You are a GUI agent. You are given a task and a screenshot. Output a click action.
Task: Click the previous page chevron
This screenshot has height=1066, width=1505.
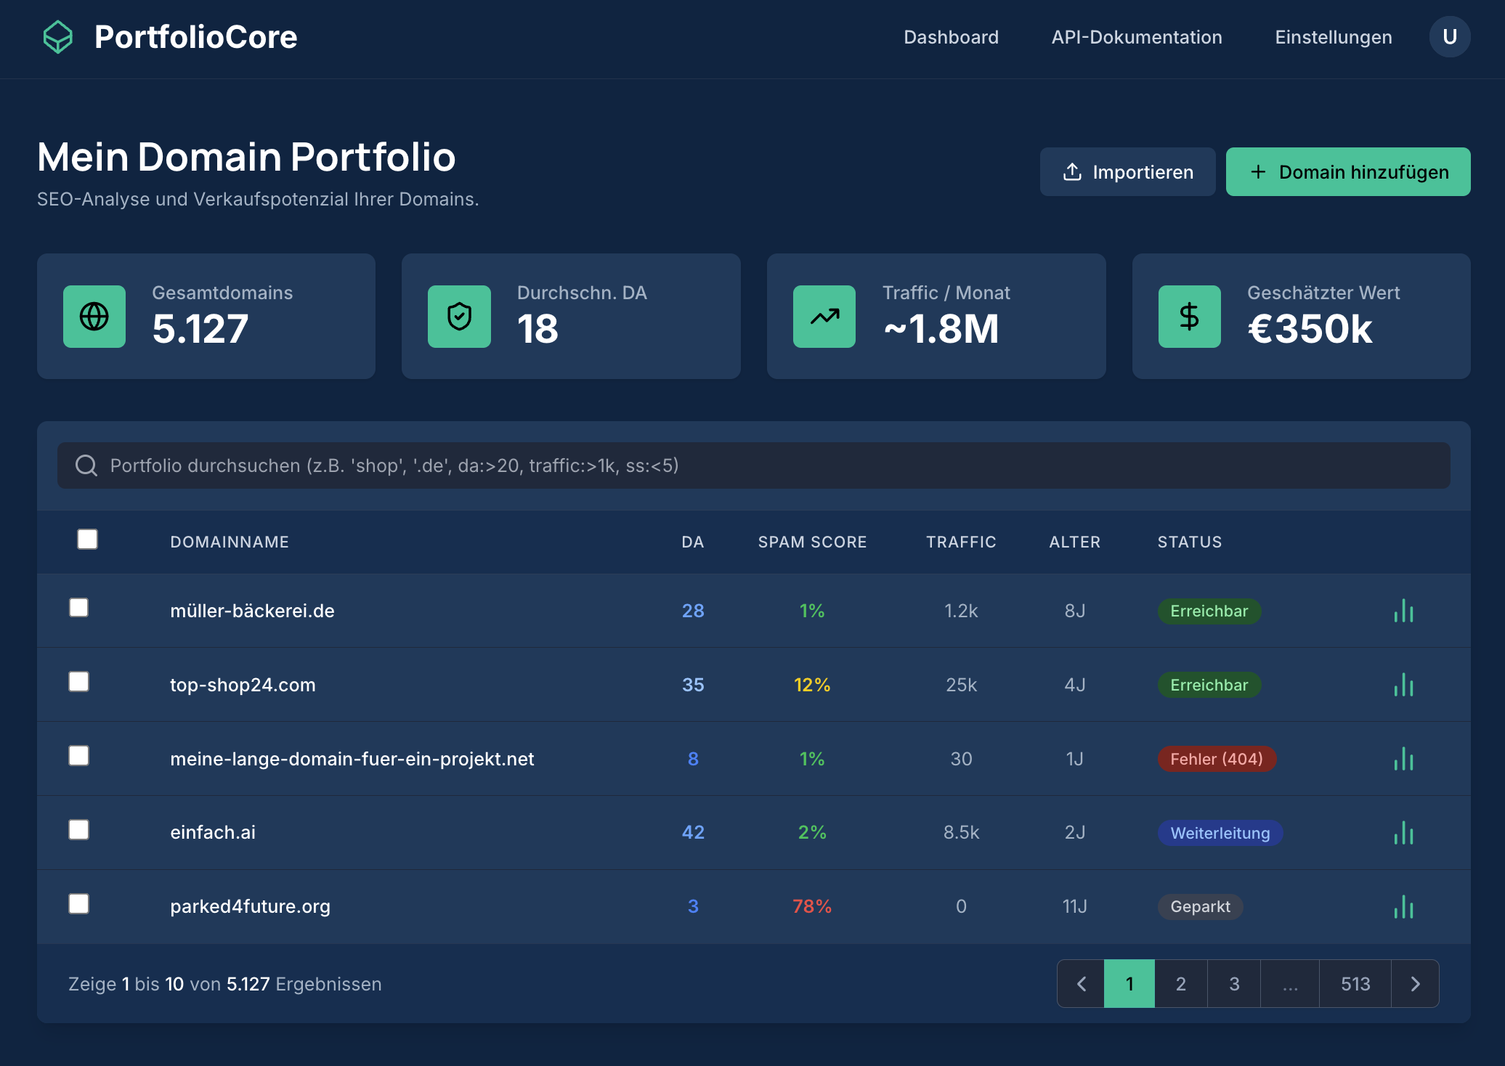click(x=1081, y=984)
